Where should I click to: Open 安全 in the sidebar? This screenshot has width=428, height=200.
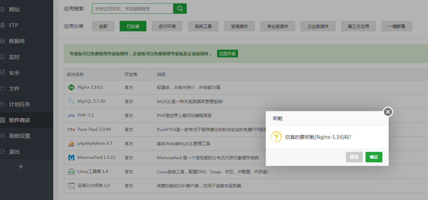coord(14,73)
